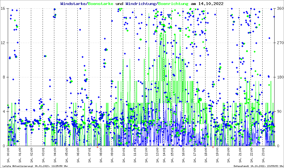Click the direction axis value 90
Viewport: 284px width, 168px height.
click(280, 111)
